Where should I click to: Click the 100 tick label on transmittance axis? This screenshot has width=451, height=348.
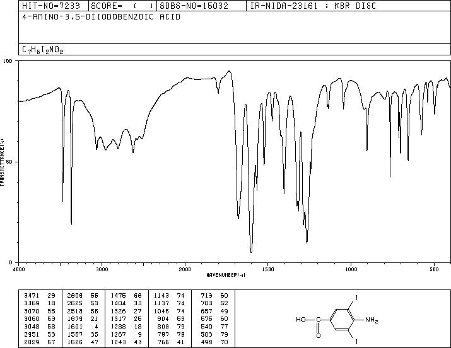(8, 61)
